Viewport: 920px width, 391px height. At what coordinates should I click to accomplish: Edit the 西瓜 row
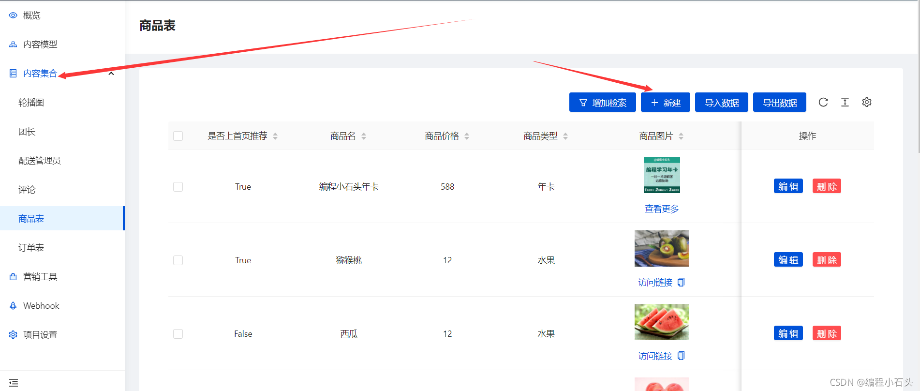pyautogui.click(x=788, y=333)
